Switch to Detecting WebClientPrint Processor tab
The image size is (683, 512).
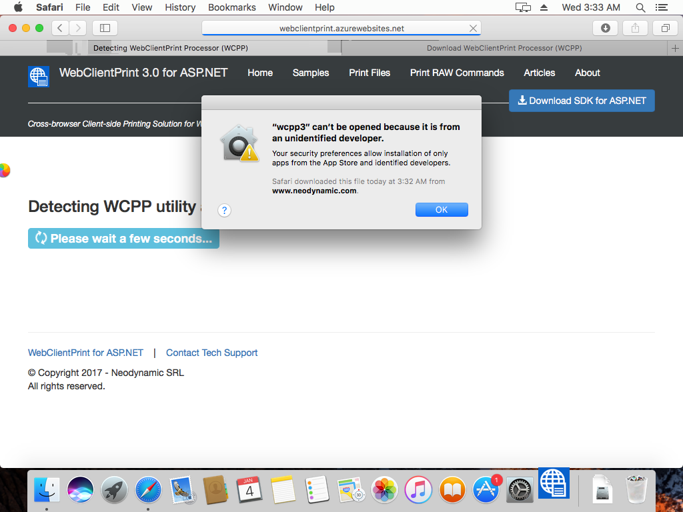pos(171,48)
